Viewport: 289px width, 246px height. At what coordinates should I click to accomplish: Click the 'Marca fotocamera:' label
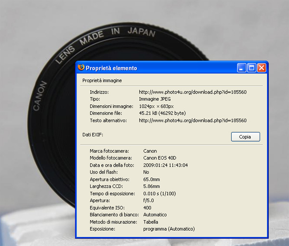point(109,151)
